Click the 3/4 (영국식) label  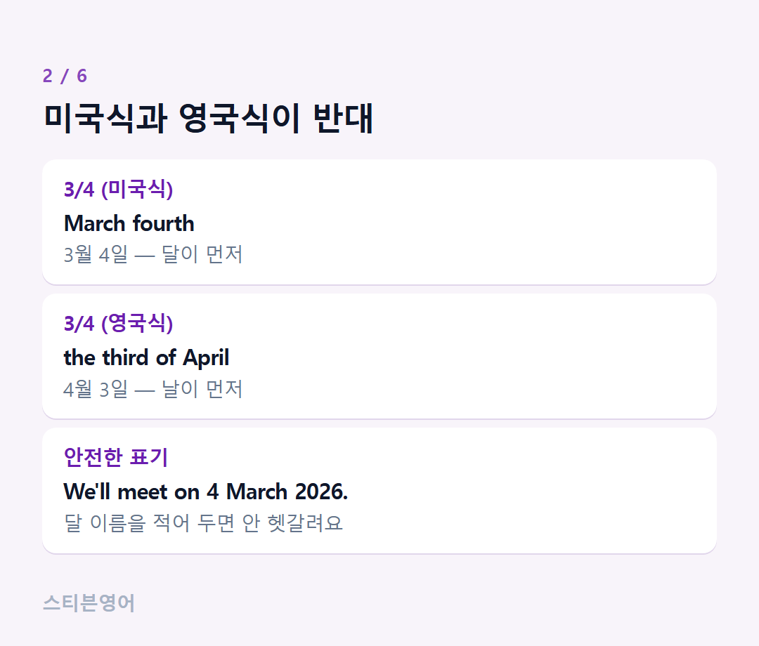tap(118, 323)
